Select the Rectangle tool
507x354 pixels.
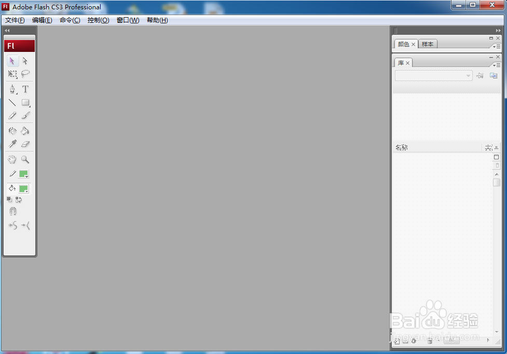[25, 103]
